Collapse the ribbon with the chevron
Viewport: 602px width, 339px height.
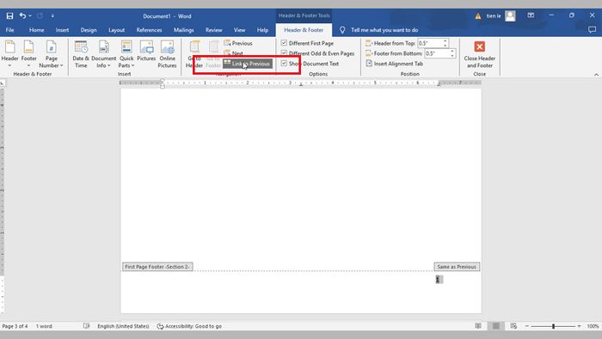coord(596,75)
